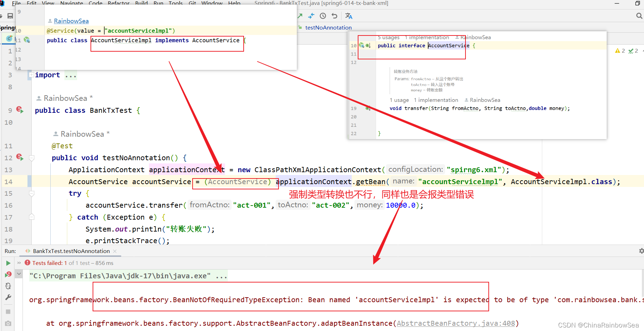Click the java.exe command line text
Viewport: 644px width, 331px height.
pos(128,276)
